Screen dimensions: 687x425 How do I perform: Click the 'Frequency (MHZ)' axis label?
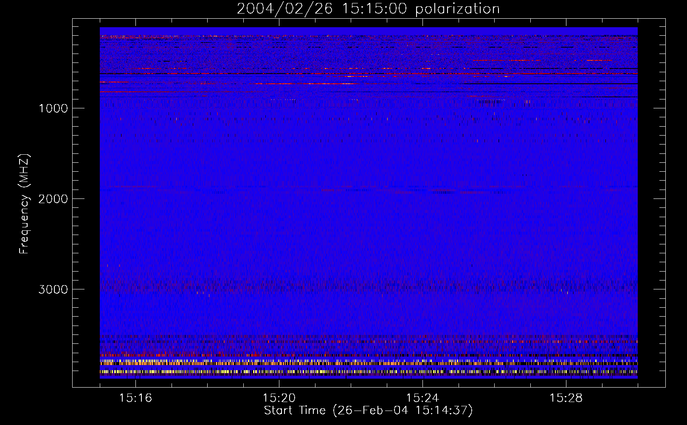tap(25, 204)
